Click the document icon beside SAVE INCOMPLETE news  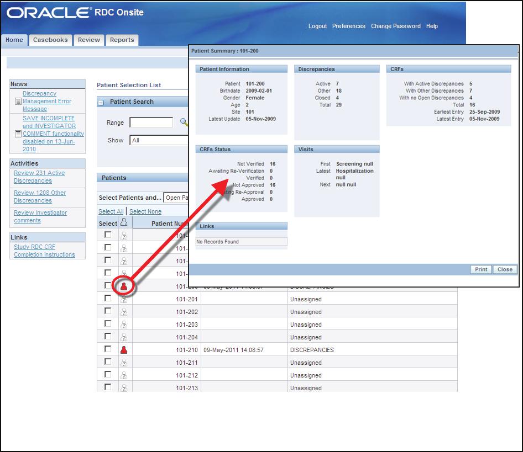click(x=18, y=134)
